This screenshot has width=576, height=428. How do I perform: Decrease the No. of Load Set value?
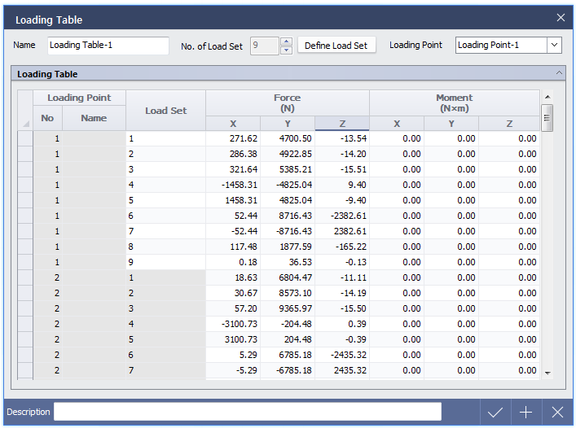[x=286, y=50]
